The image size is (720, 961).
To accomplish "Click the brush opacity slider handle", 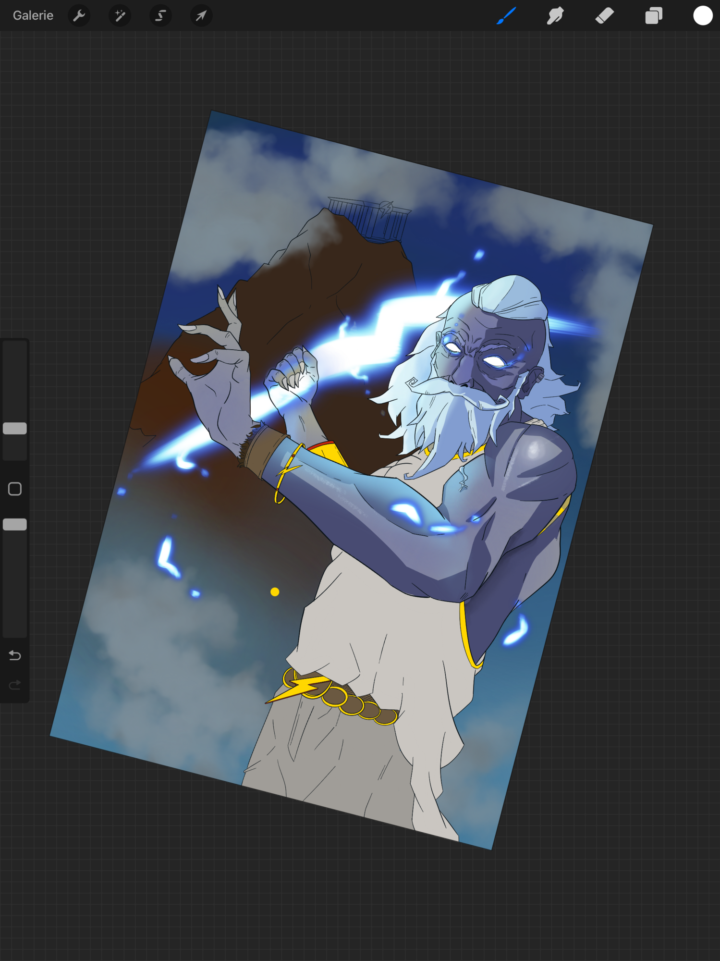I will click(x=15, y=524).
